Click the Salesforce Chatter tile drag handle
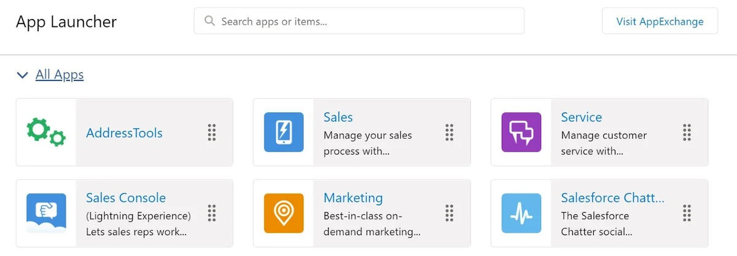 tap(687, 213)
